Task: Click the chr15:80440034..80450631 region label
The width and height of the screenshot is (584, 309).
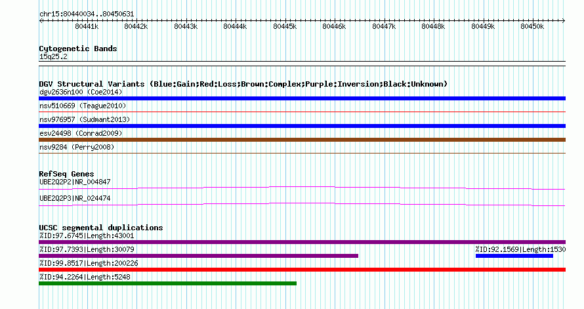Action: pyautogui.click(x=87, y=14)
